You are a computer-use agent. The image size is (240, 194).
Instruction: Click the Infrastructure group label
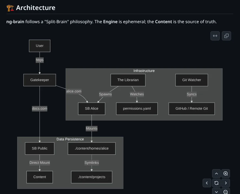point(144,71)
